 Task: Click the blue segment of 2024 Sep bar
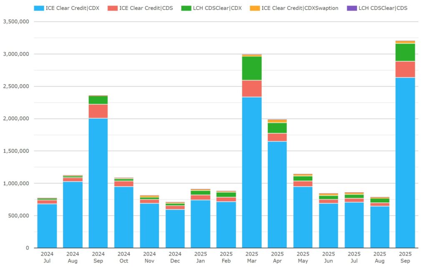pyautogui.click(x=98, y=183)
